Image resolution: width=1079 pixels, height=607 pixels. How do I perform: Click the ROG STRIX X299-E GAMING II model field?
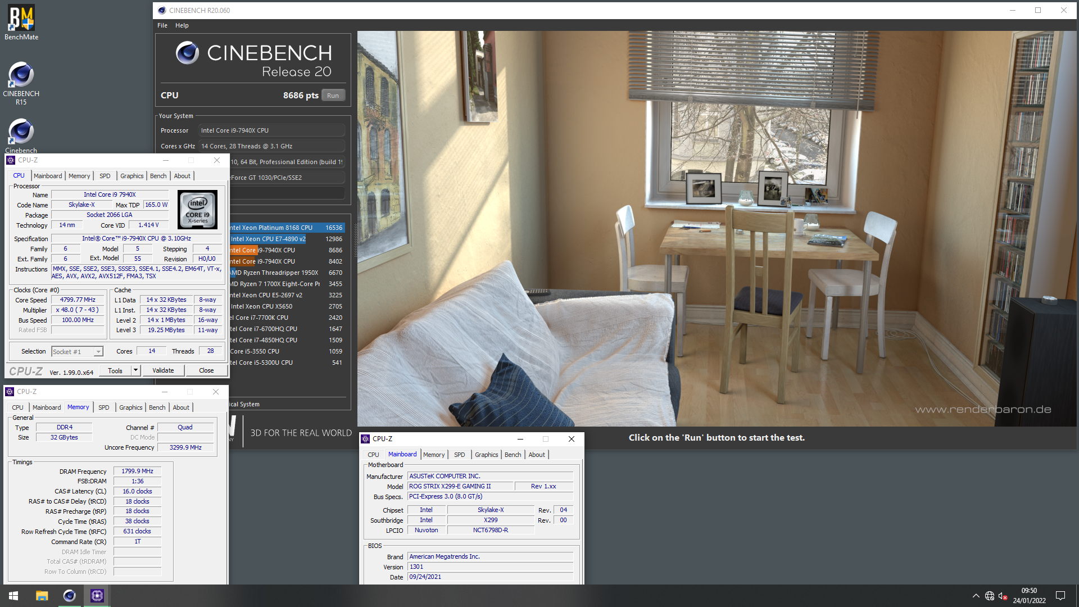pos(460,487)
